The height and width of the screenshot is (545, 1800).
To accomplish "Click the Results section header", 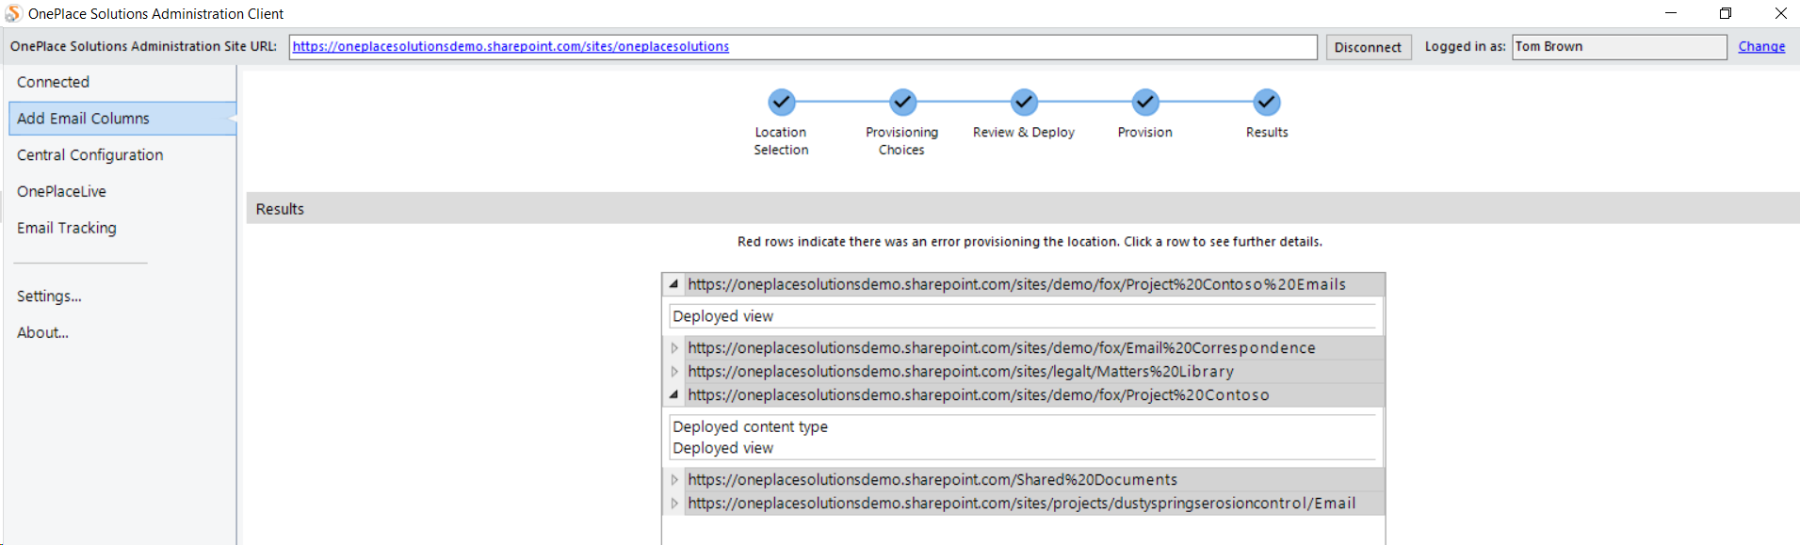I will pos(1023,209).
